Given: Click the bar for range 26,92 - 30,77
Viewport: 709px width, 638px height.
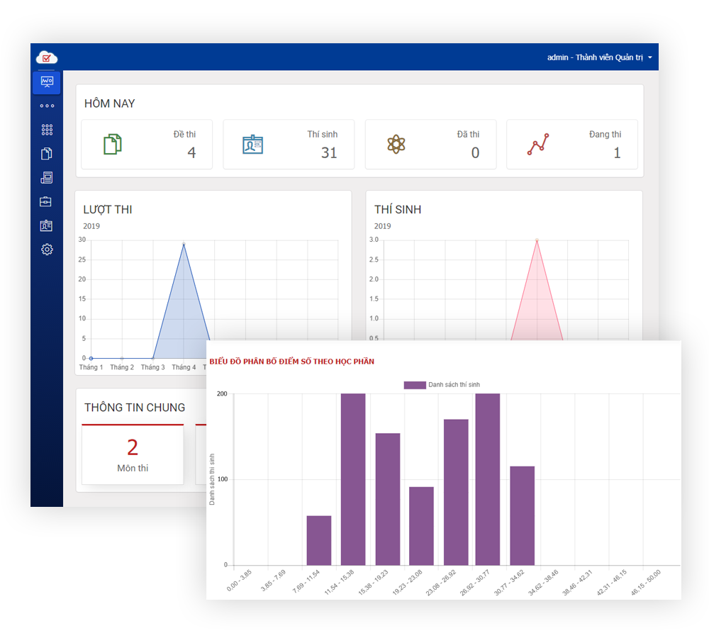Looking at the screenshot, I should coord(488,479).
